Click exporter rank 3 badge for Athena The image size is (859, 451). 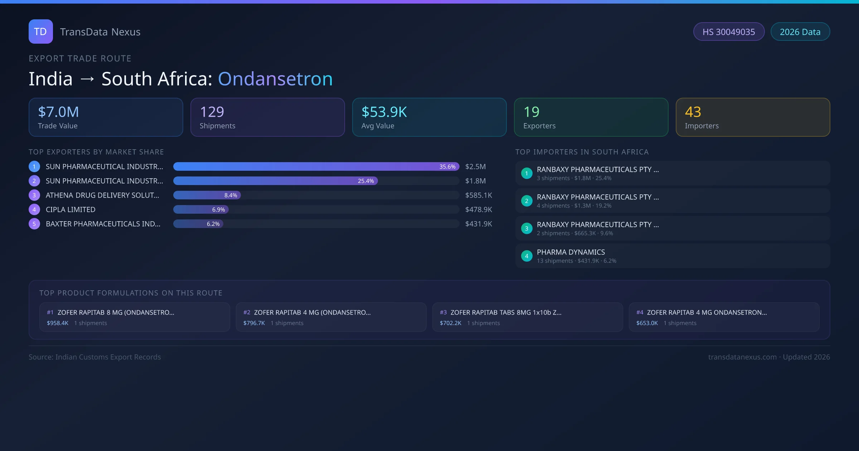coord(34,195)
